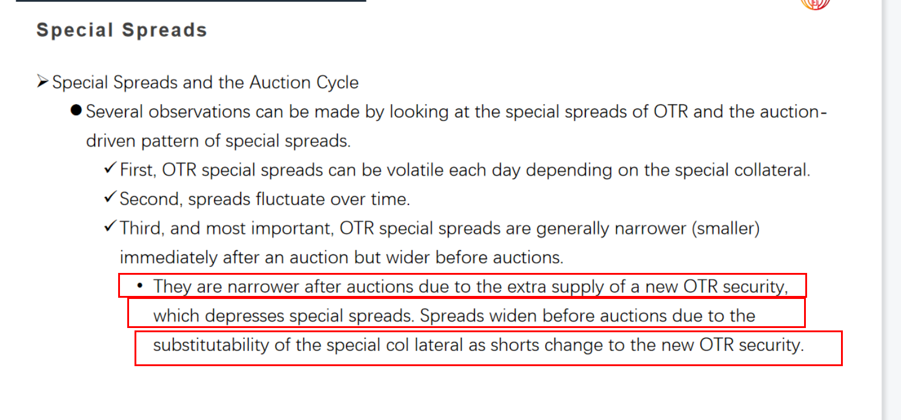901x420 pixels.
Task: Click the small dot bullet before They are narrower
Action: pos(140,285)
